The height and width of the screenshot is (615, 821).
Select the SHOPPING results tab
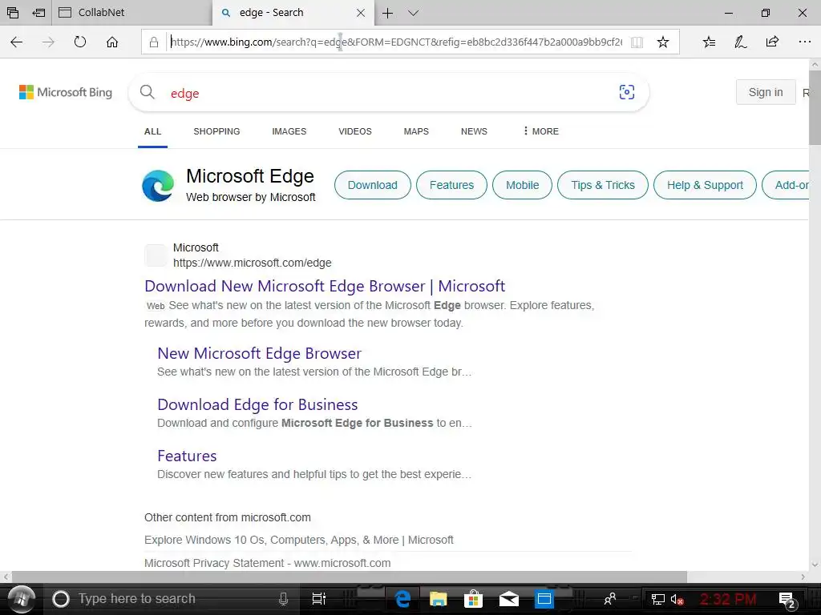216,131
